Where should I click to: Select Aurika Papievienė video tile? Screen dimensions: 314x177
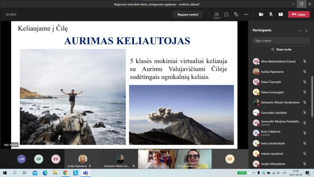tap(83, 159)
